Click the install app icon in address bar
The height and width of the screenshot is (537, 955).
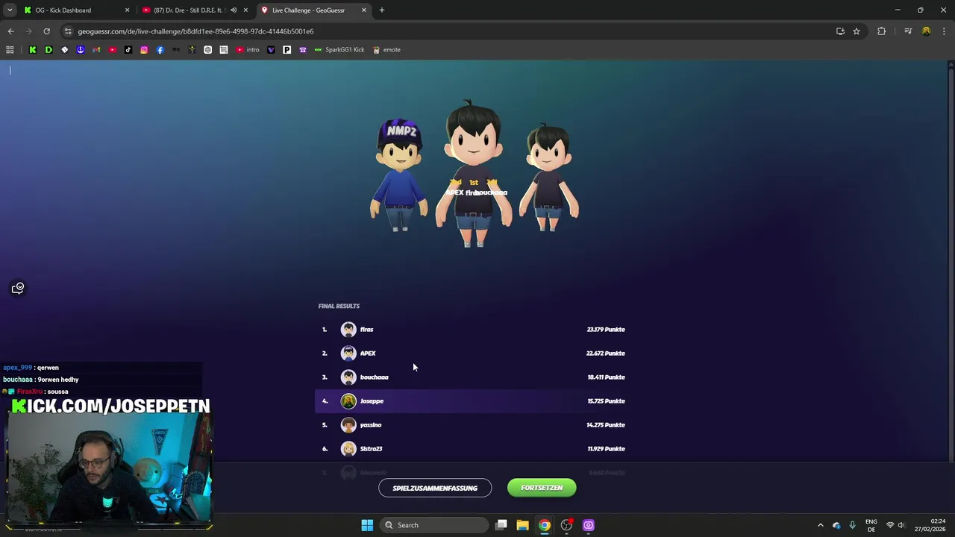840,31
